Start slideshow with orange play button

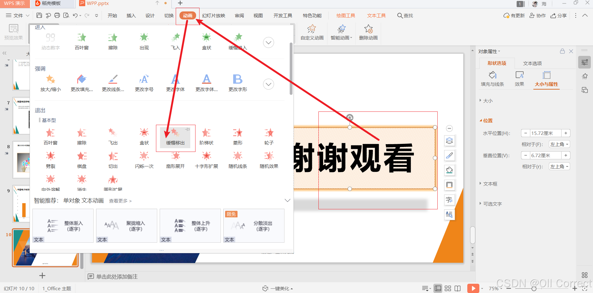coord(473,288)
